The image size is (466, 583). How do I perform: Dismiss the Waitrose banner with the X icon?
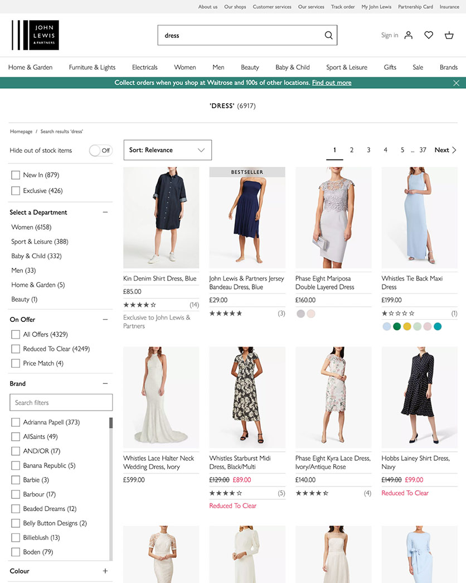point(457,82)
